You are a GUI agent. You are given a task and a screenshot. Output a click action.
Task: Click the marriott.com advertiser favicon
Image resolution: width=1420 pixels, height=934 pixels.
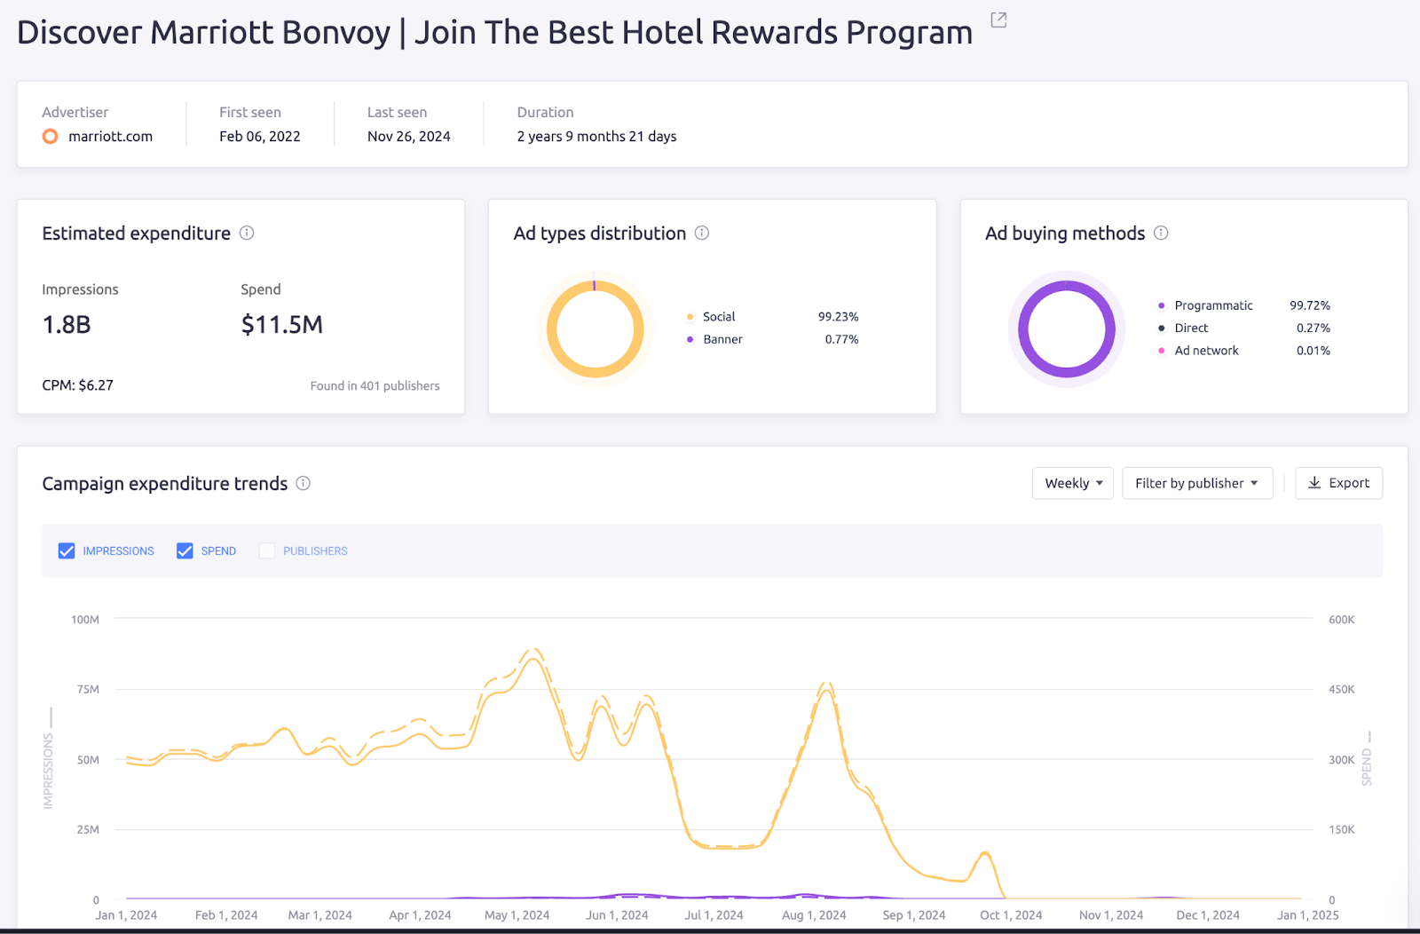(x=50, y=136)
